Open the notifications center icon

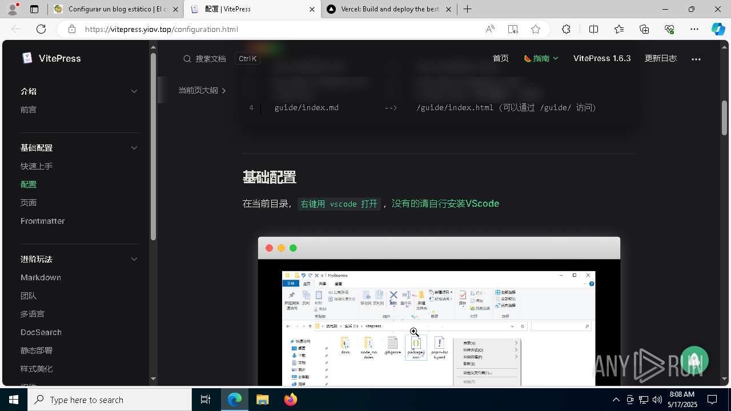(x=712, y=400)
